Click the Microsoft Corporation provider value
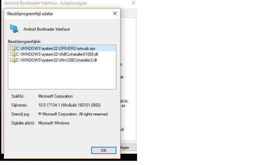 point(56,96)
